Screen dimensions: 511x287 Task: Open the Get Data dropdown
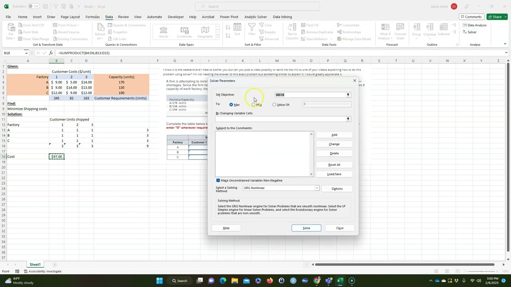pos(11,32)
